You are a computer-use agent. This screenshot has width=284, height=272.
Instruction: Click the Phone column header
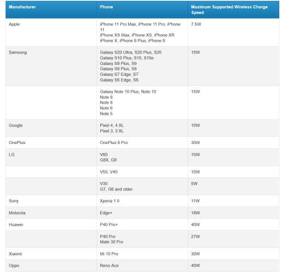pos(142,9)
